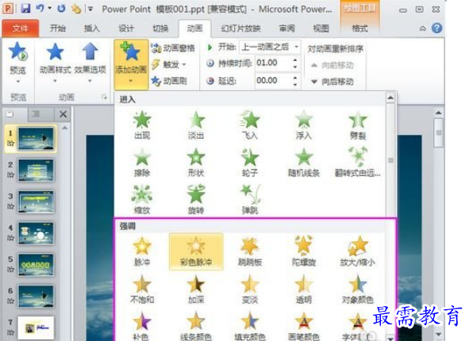Choose the 翻转式由远 entrance effect

[358, 163]
